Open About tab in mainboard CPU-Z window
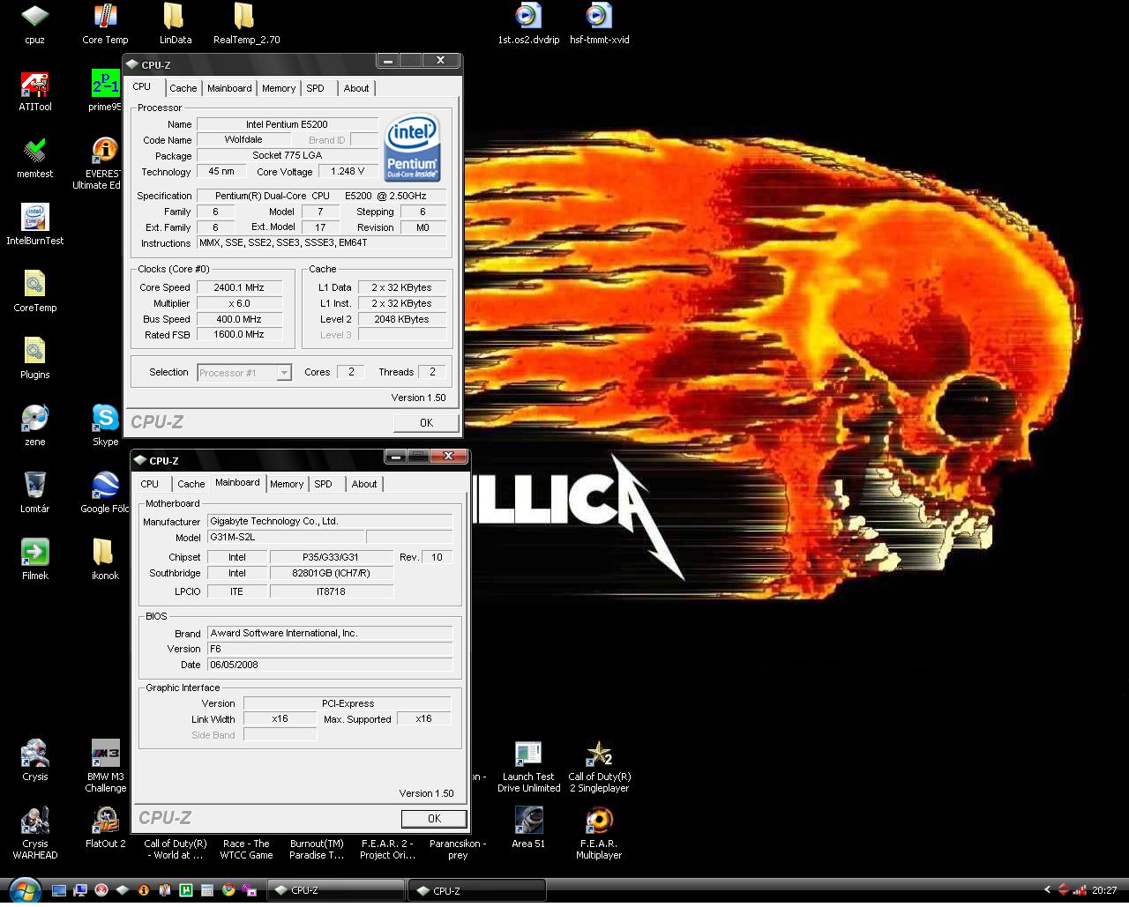The height and width of the screenshot is (907, 1129). tap(364, 484)
